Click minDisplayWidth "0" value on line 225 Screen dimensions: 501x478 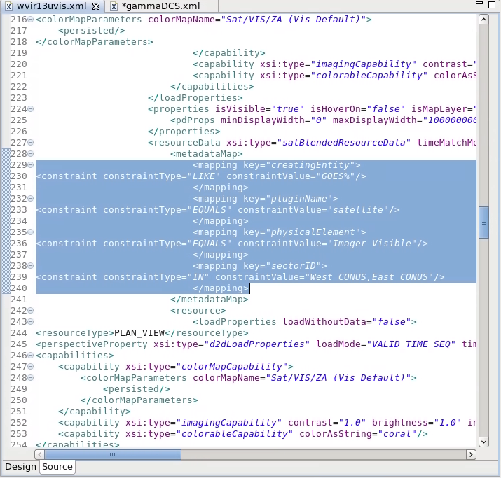[x=319, y=120]
